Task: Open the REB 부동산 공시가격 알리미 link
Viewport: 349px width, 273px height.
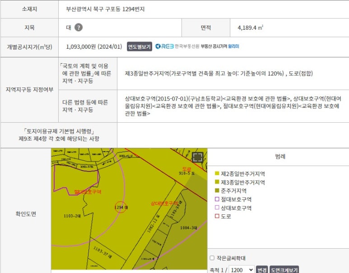Action: click(197, 46)
